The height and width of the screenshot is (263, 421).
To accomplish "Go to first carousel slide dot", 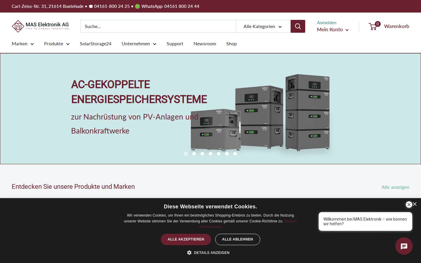I will (x=186, y=154).
